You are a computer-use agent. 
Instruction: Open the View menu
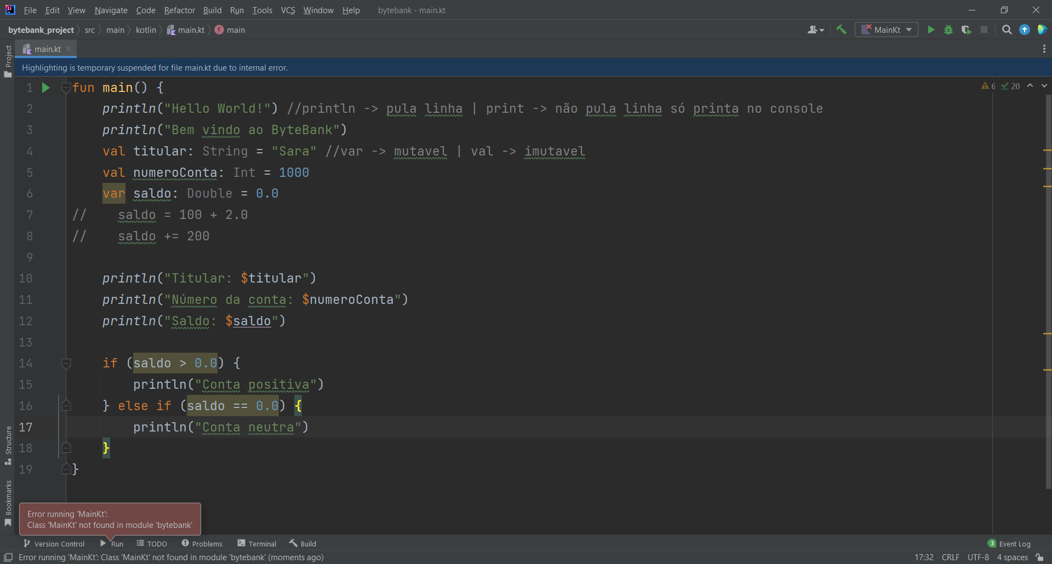(77, 10)
